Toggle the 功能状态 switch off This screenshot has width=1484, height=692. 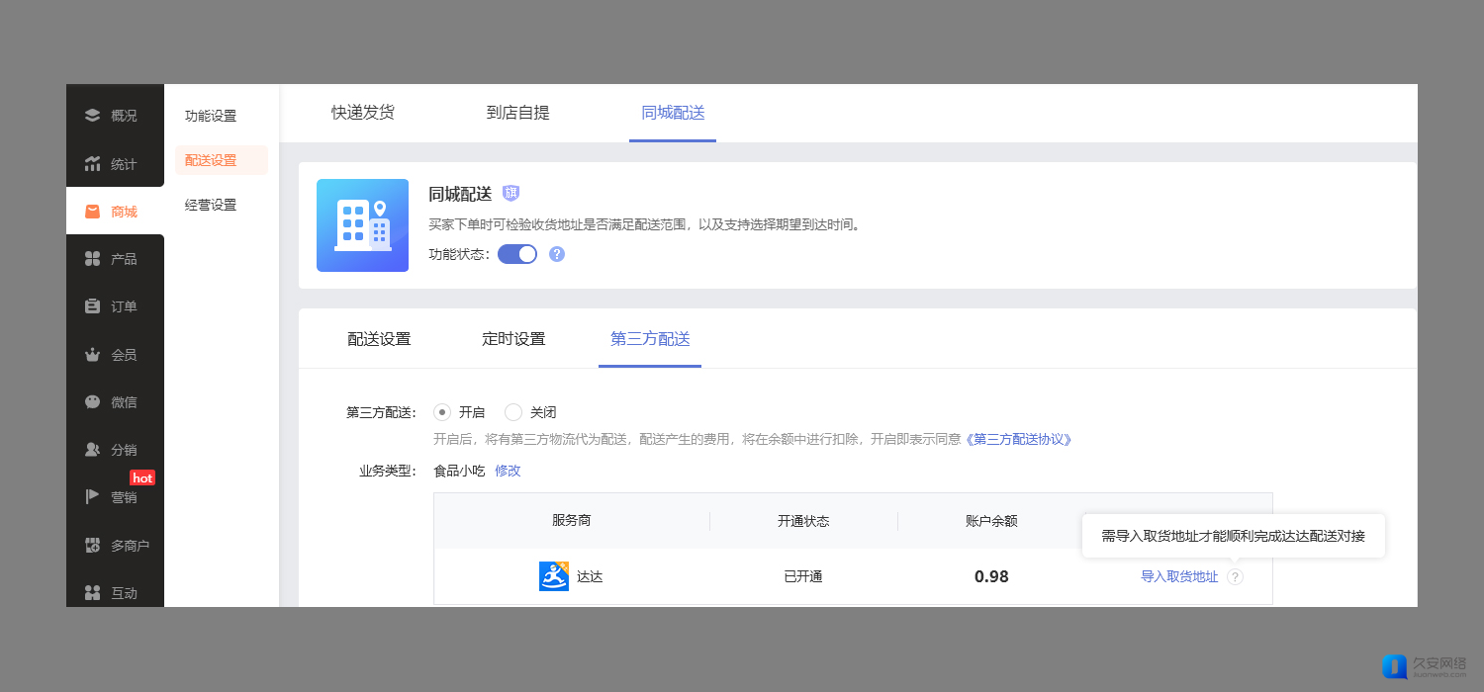(x=517, y=254)
